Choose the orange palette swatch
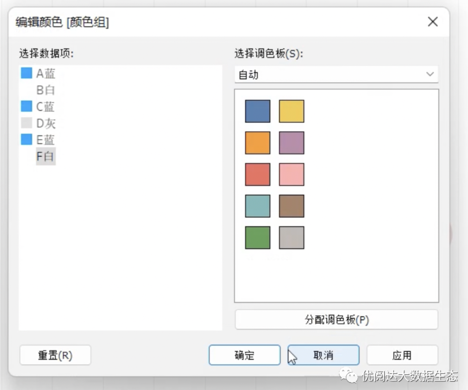 257,143
